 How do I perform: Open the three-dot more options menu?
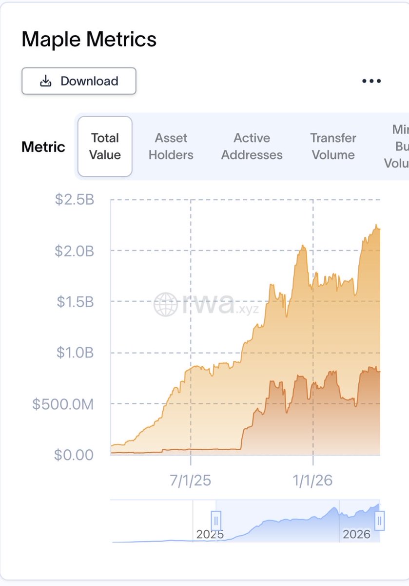371,81
